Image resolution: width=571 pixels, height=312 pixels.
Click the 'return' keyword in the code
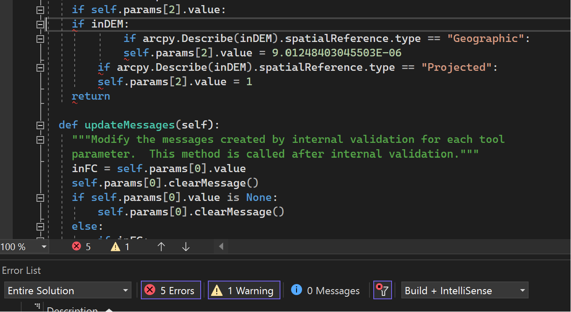coord(91,96)
